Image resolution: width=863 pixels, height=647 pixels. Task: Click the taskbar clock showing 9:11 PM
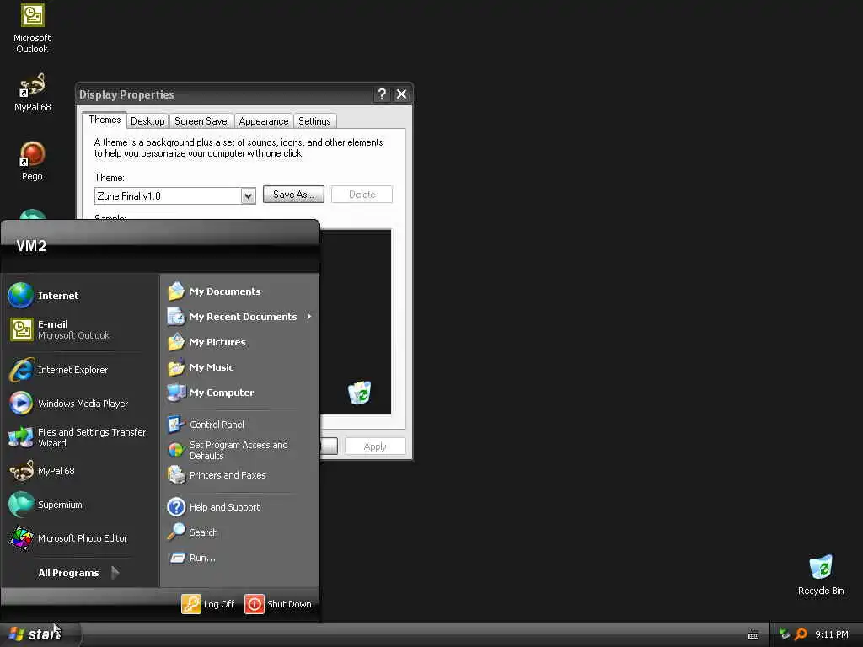(x=832, y=634)
